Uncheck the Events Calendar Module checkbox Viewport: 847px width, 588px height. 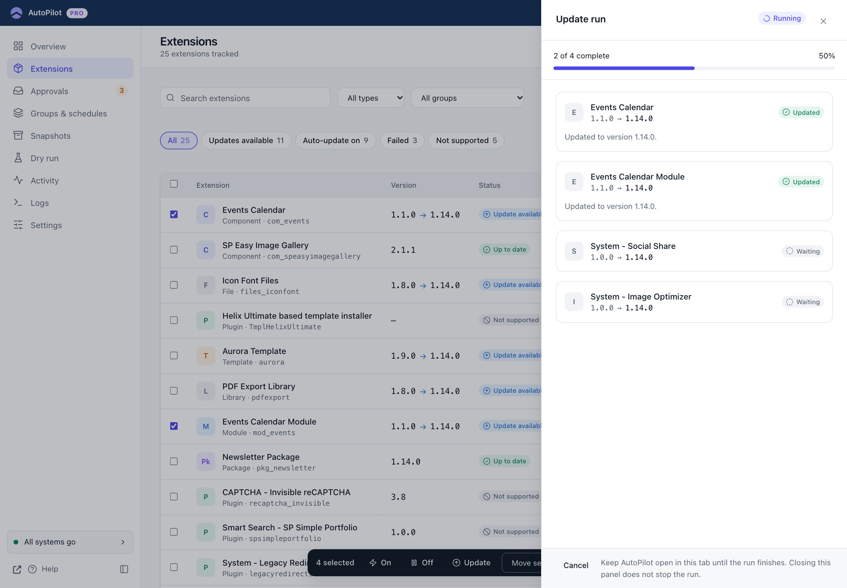174,426
